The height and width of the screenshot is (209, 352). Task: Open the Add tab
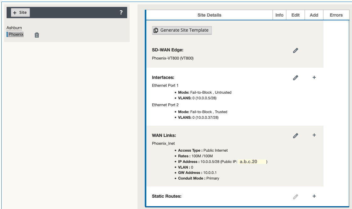coord(314,15)
